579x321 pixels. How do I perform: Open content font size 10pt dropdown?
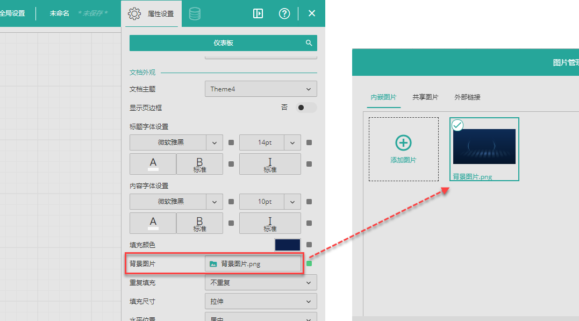pyautogui.click(x=270, y=202)
